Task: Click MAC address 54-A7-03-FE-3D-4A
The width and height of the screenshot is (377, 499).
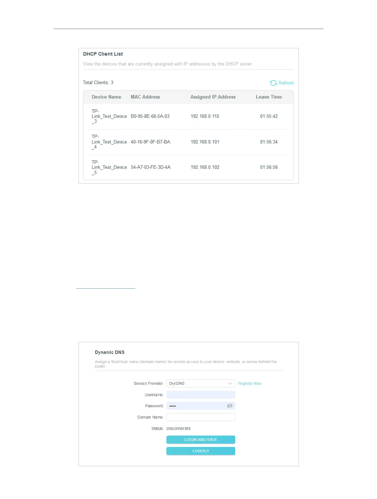Action: coord(151,167)
